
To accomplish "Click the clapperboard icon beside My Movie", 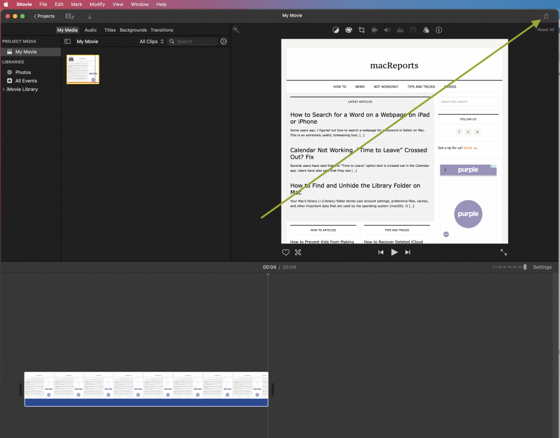I will (x=10, y=52).
